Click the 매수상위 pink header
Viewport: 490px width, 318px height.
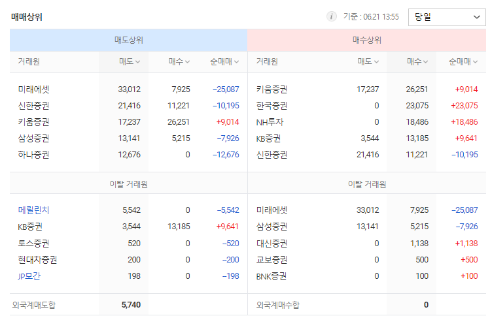click(x=366, y=40)
